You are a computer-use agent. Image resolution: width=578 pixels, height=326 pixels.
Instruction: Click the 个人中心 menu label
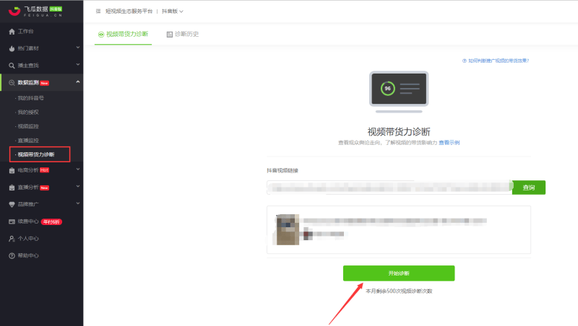click(28, 239)
